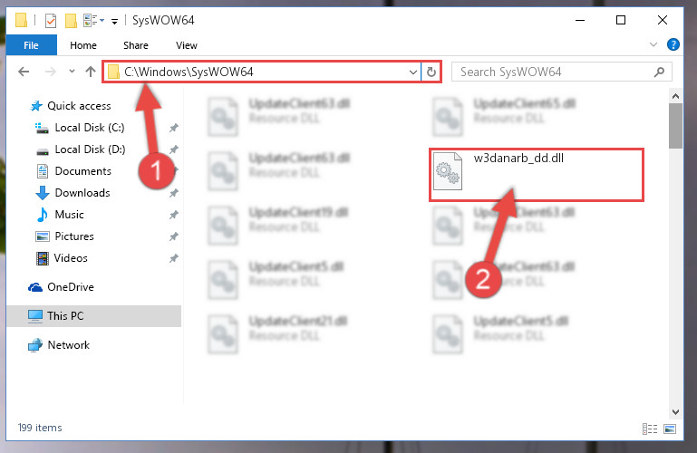Expand the ribbon chevron
The image size is (697, 453).
coord(653,44)
